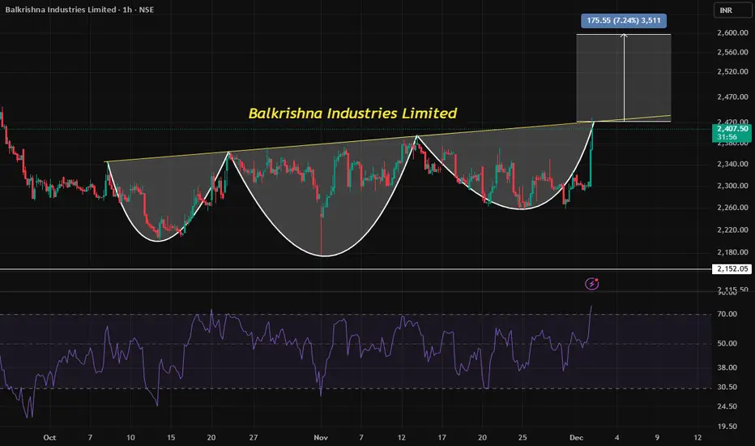Viewport: 755px width, 446px height.
Task: Click the 2,407.50 current price tag
Action: (732, 133)
